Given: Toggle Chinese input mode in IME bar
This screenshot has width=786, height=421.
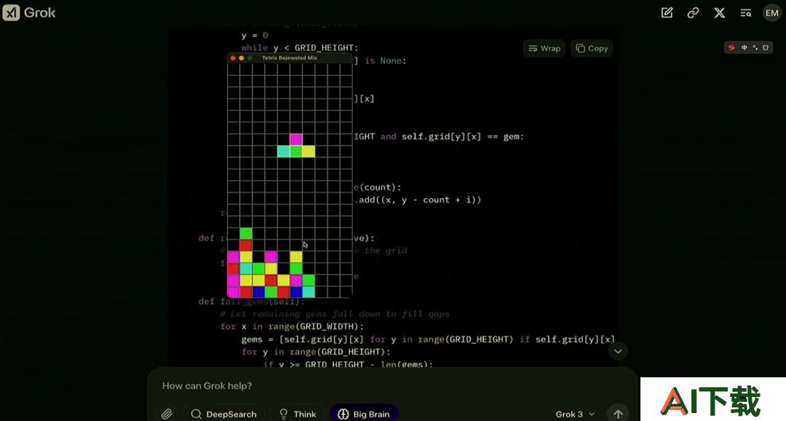Looking at the screenshot, I should point(745,47).
